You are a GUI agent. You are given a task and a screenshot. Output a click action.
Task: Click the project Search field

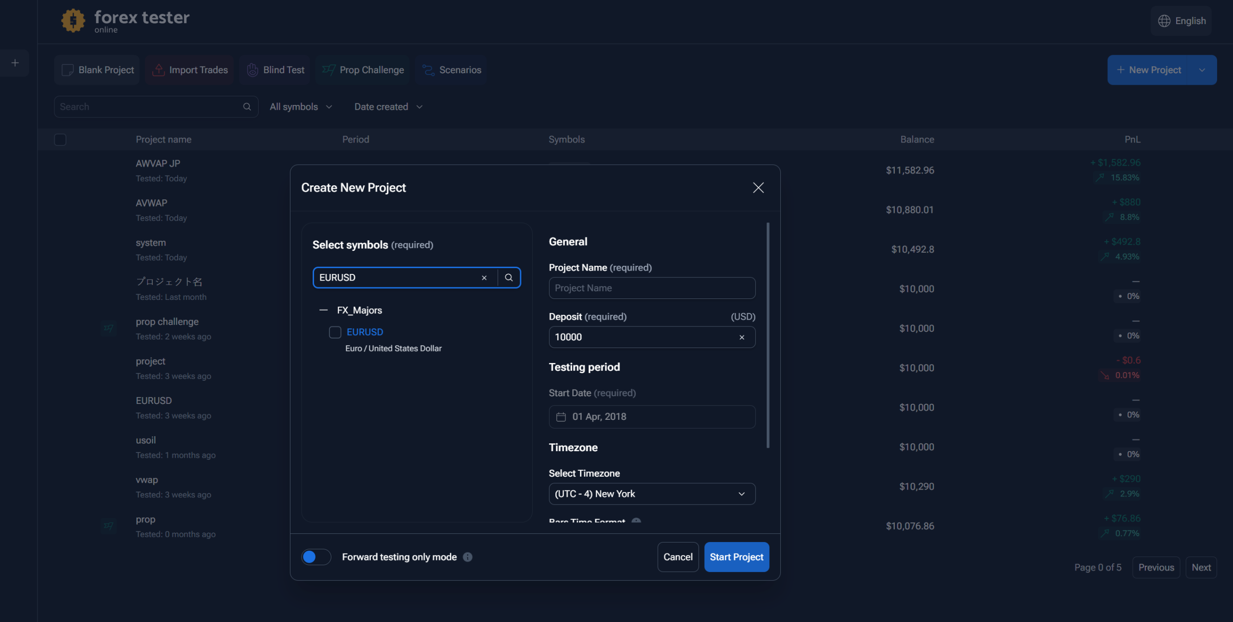[x=156, y=107]
